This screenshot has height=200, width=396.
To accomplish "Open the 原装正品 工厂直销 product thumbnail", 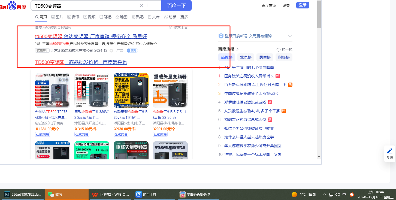I will click(x=131, y=90).
